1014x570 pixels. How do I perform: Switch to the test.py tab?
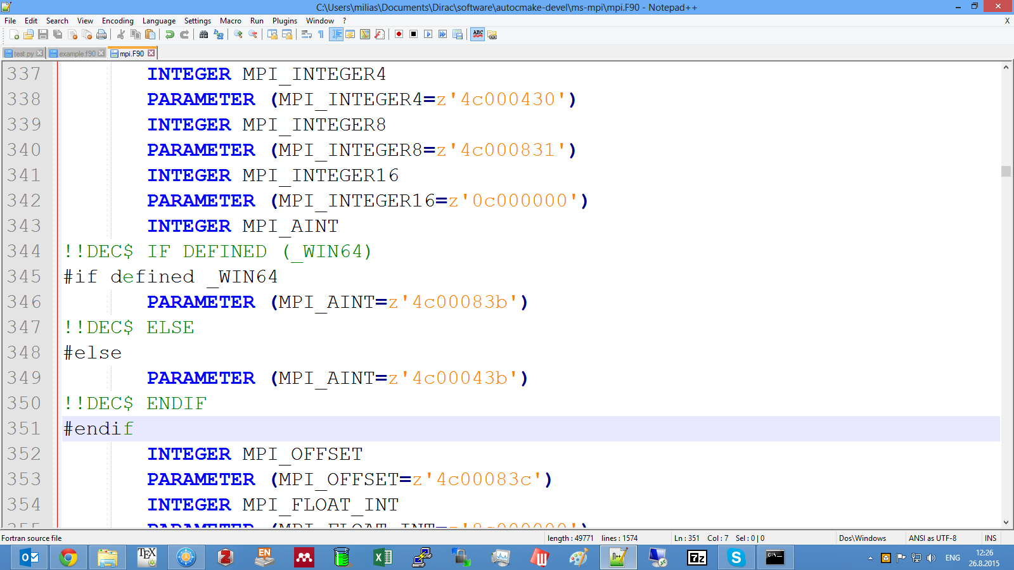click(x=23, y=54)
